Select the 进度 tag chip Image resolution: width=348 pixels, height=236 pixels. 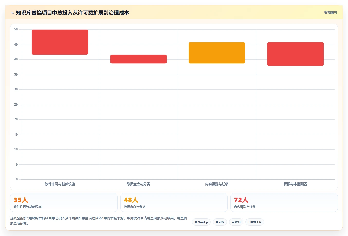click(236, 222)
